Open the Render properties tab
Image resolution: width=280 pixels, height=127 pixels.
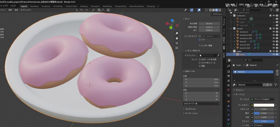click(x=229, y=72)
